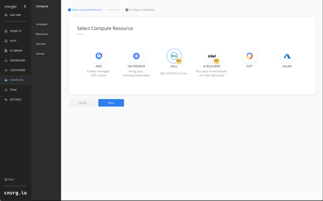The height and width of the screenshot is (201, 323).
Task: Select the AWS EKS cluster icon
Action: 99,56
